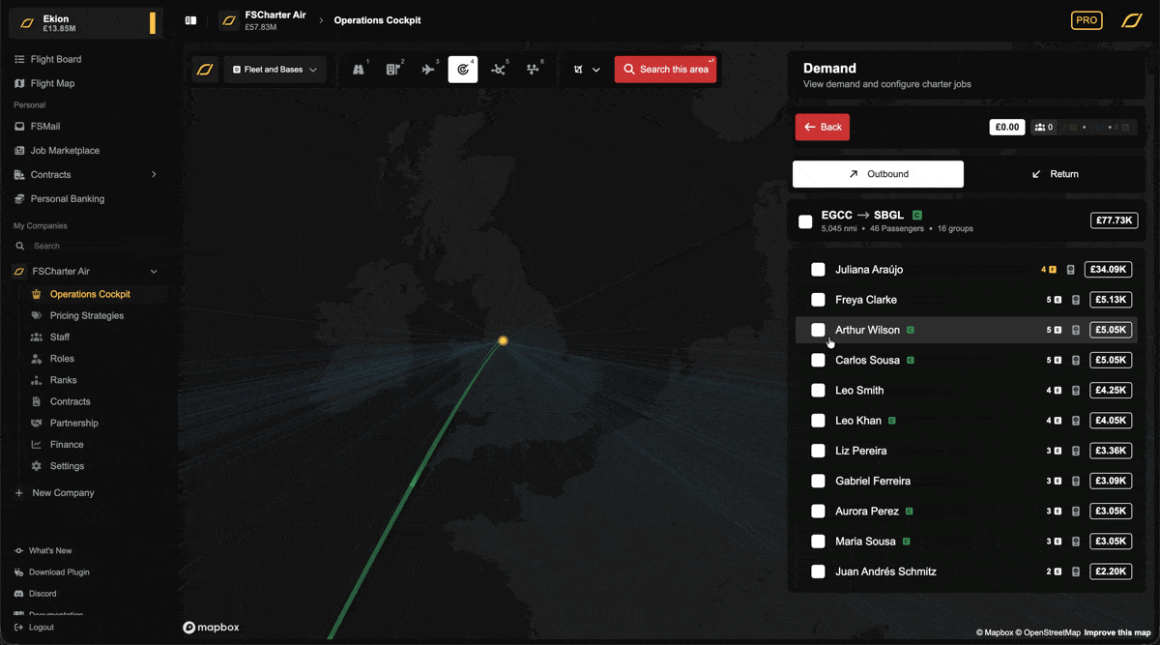Click the sidebar company Search field
1160x645 pixels.
click(x=87, y=246)
